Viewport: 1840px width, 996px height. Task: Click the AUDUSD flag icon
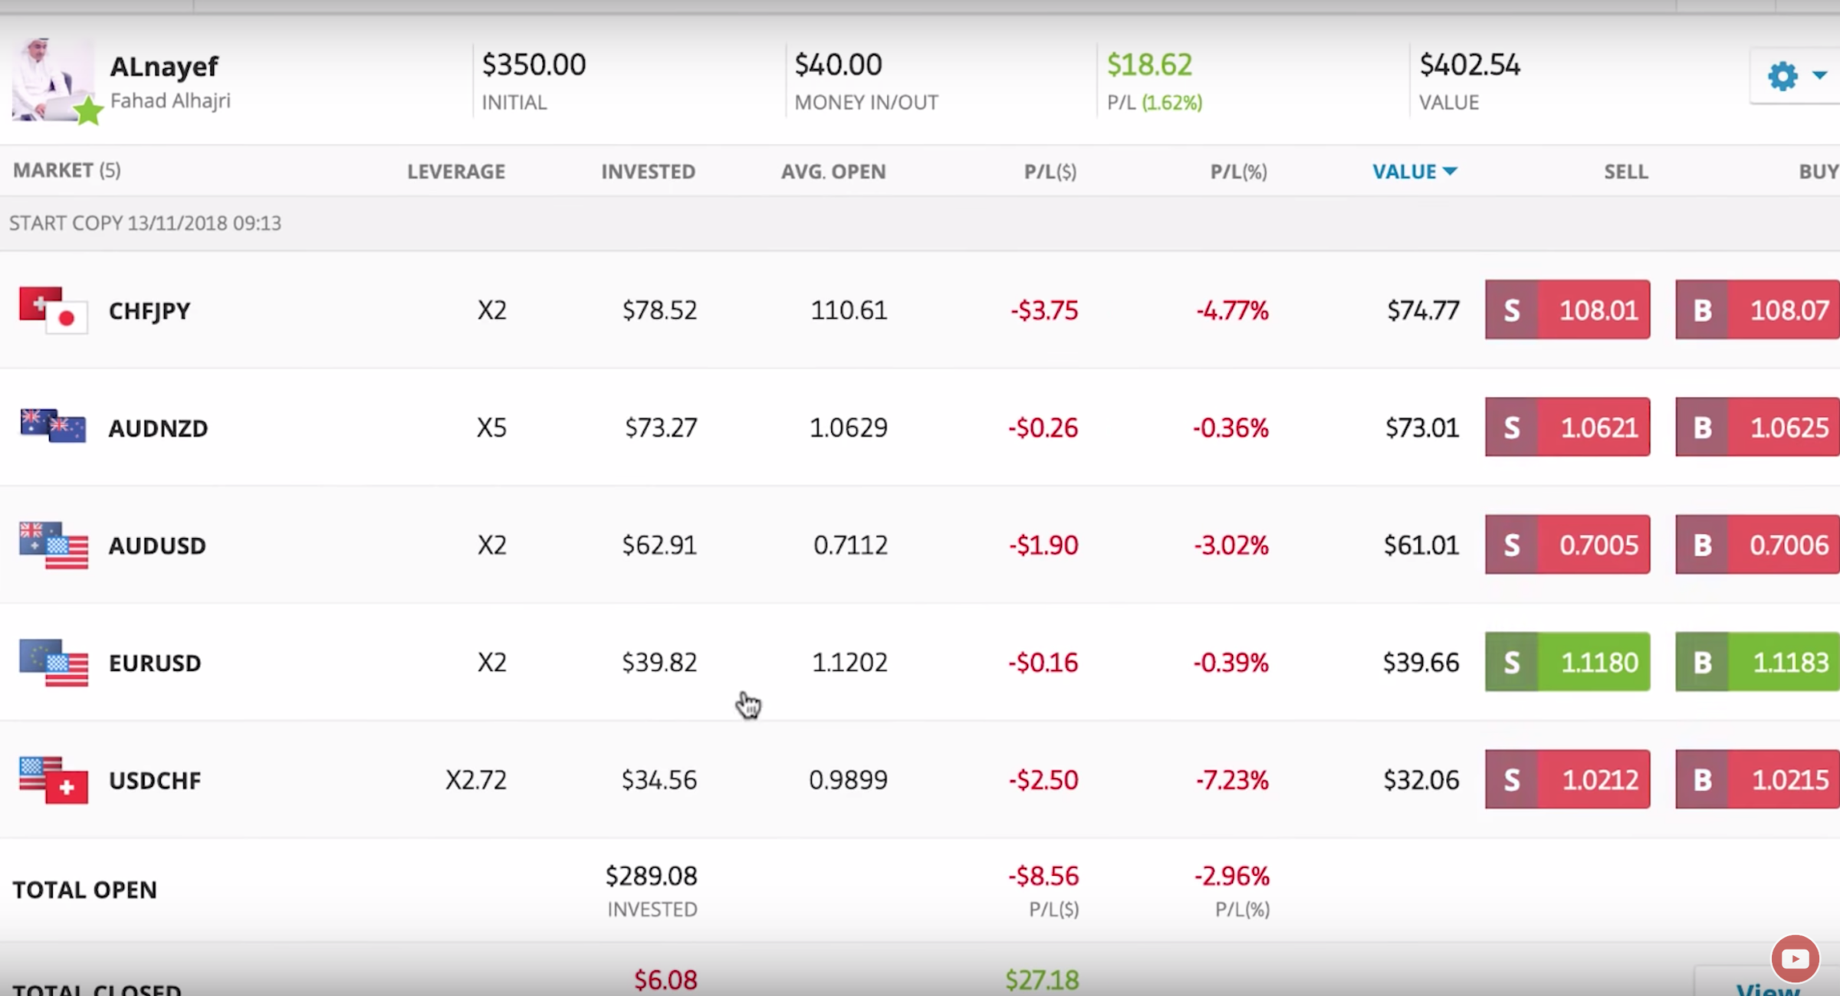pos(51,545)
